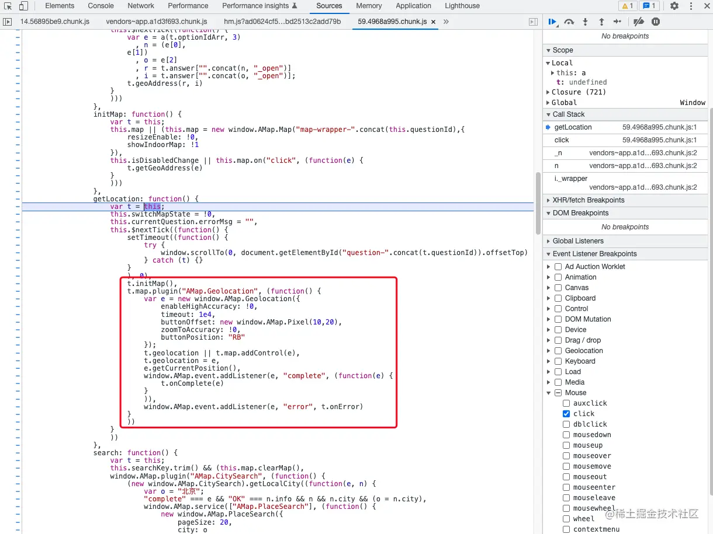The image size is (713, 534).
Task: Collapse the Scope section
Action: pyautogui.click(x=548, y=50)
